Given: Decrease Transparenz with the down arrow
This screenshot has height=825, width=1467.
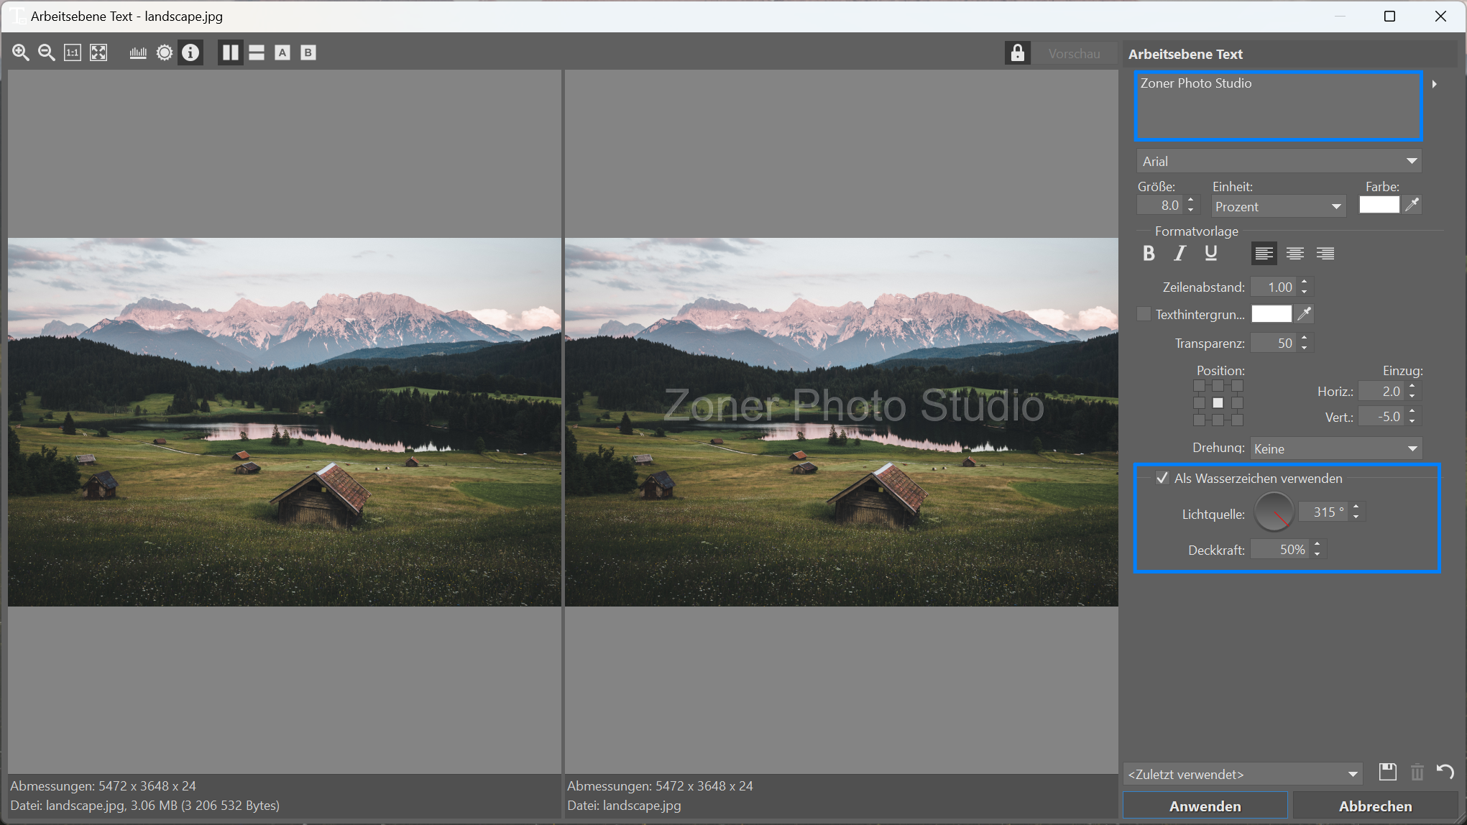Looking at the screenshot, I should 1305,348.
